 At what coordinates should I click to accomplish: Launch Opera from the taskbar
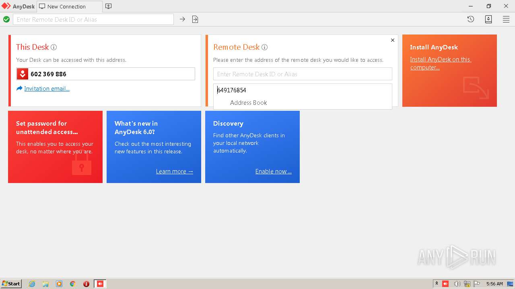click(x=86, y=284)
